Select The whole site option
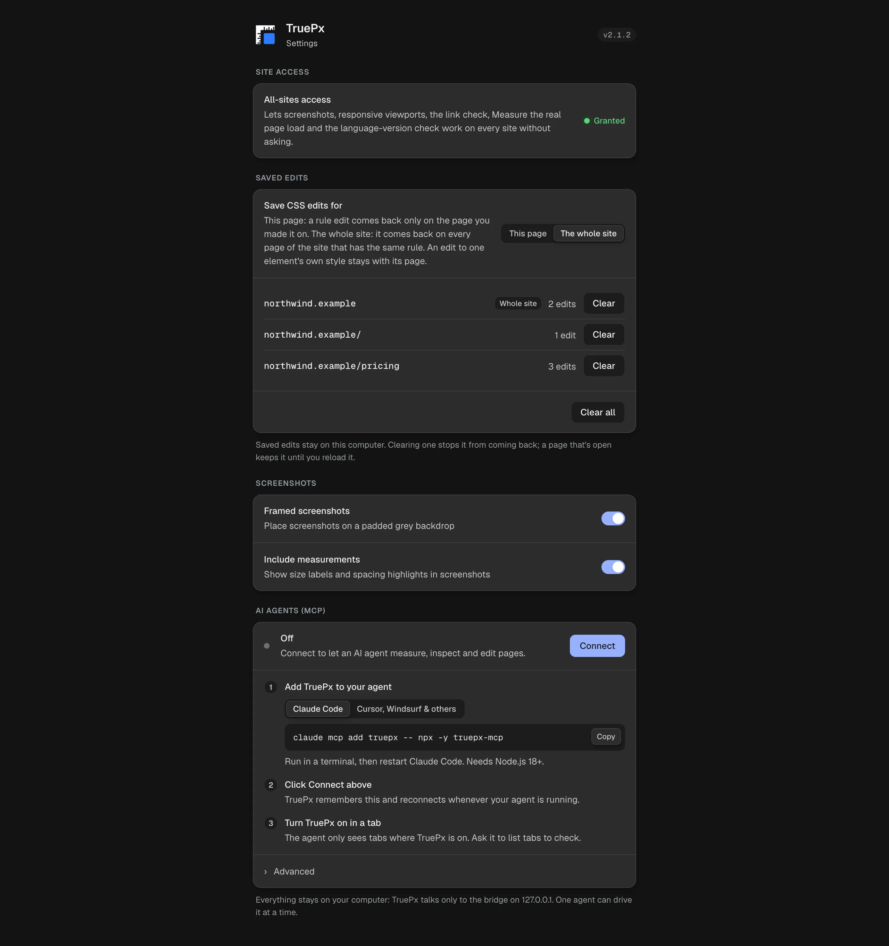This screenshot has width=889, height=946. pyautogui.click(x=588, y=234)
